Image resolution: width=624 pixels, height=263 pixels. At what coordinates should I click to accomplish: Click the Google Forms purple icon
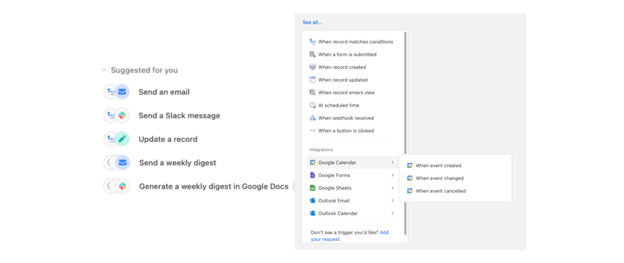point(313,175)
